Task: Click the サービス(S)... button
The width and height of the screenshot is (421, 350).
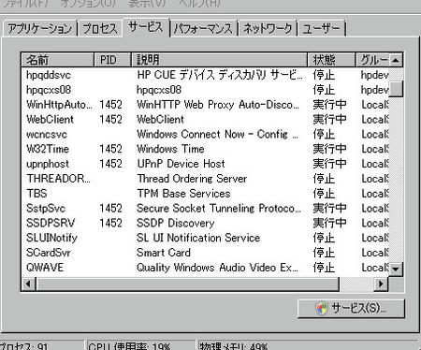Action: (x=351, y=309)
